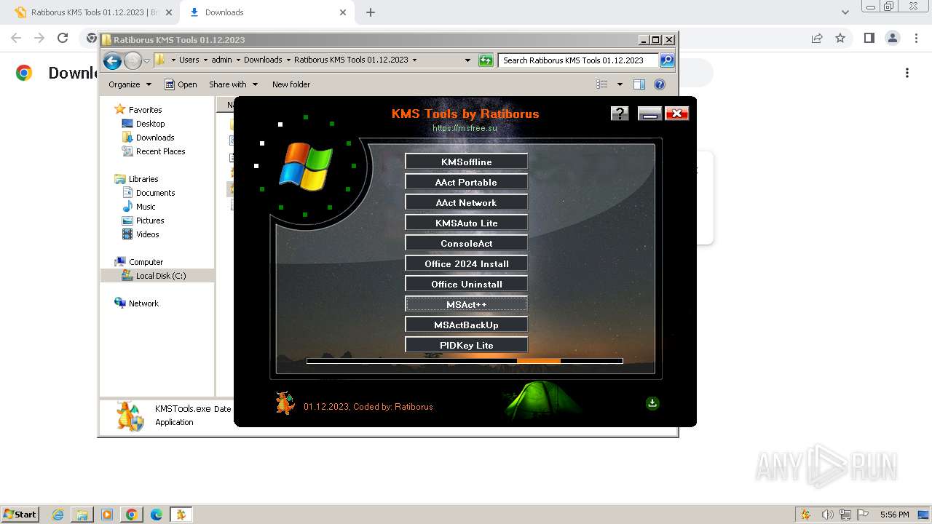
Task: Click admin in the address breadcrumb
Action: 221,60
